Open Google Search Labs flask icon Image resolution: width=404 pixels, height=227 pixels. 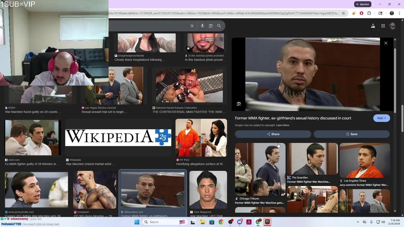373,26
